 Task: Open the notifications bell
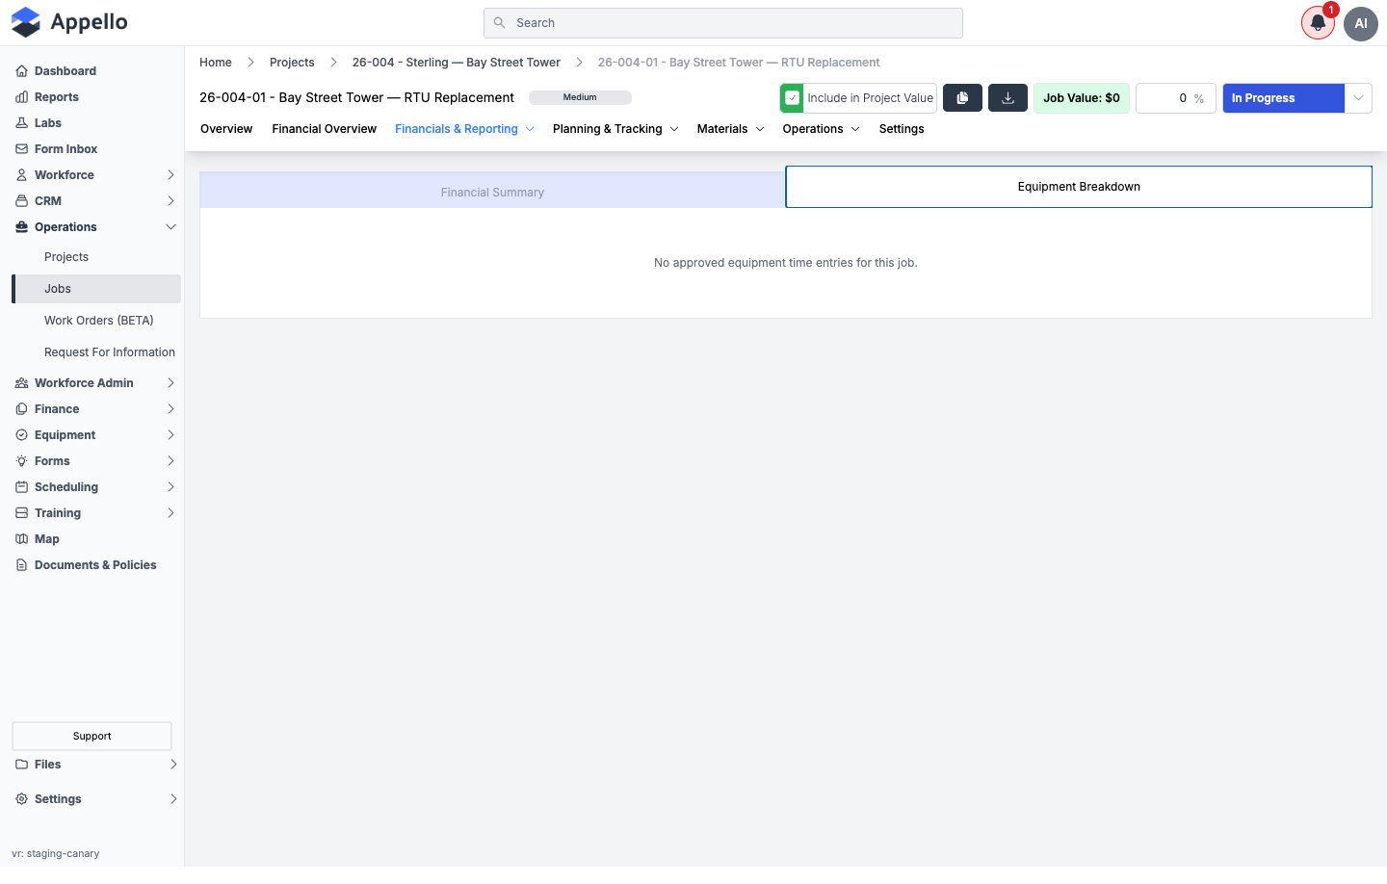click(1318, 23)
